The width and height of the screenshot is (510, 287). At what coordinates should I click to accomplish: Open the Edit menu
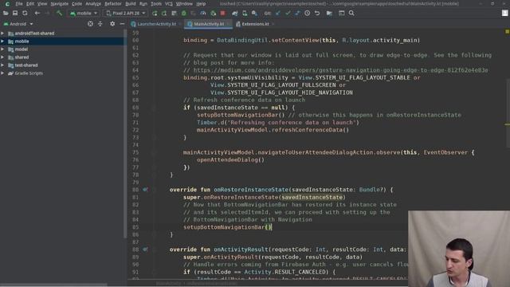[x=30, y=4]
